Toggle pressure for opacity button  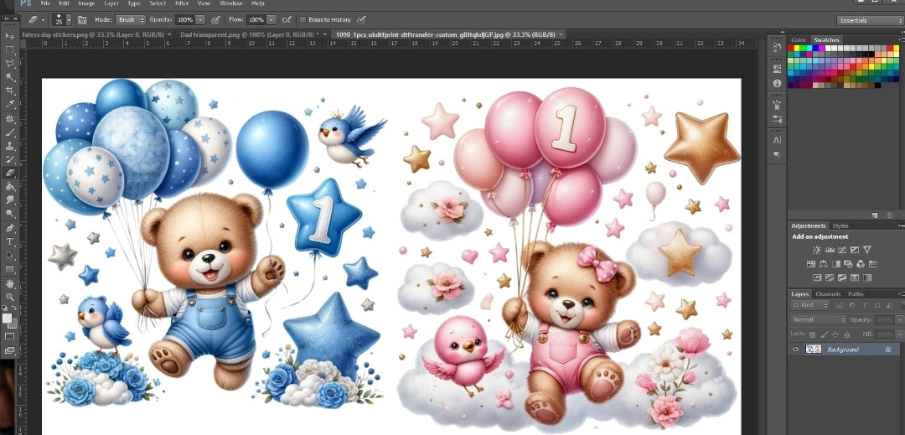coord(216,19)
